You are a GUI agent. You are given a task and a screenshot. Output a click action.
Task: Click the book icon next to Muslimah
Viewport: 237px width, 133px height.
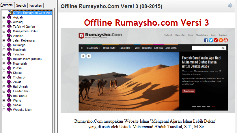[9, 50]
